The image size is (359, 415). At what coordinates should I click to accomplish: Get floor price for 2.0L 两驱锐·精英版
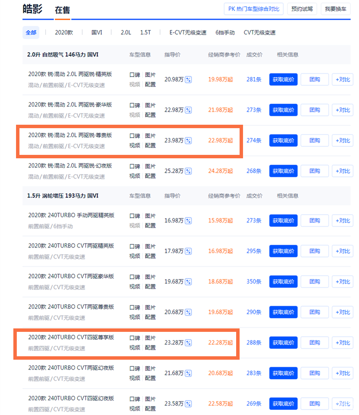(283, 80)
